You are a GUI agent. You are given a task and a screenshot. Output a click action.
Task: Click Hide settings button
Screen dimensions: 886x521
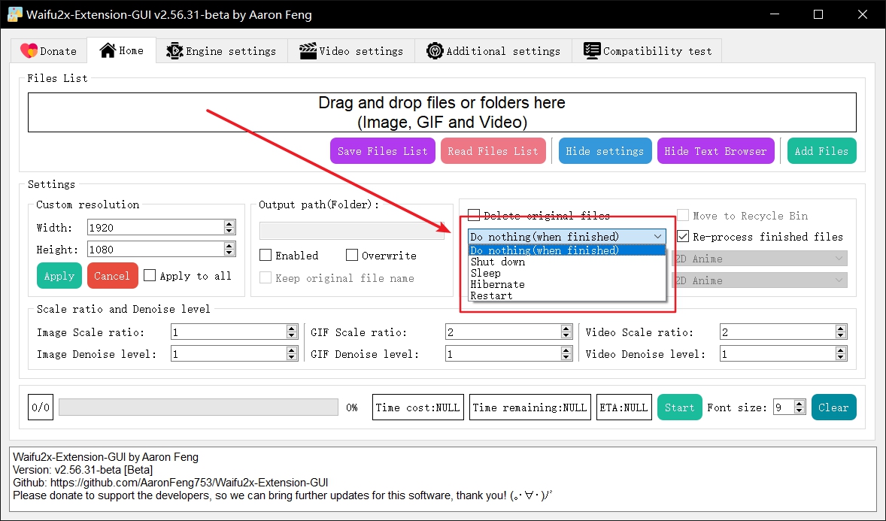point(605,151)
